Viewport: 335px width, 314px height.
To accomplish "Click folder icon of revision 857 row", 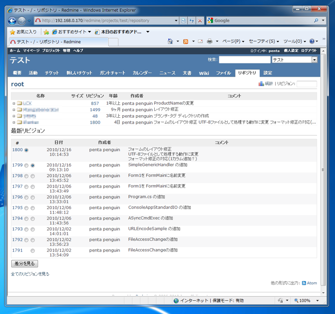I will (19, 103).
